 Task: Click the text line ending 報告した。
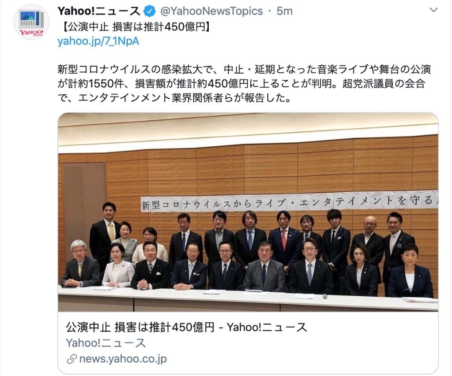(x=174, y=98)
